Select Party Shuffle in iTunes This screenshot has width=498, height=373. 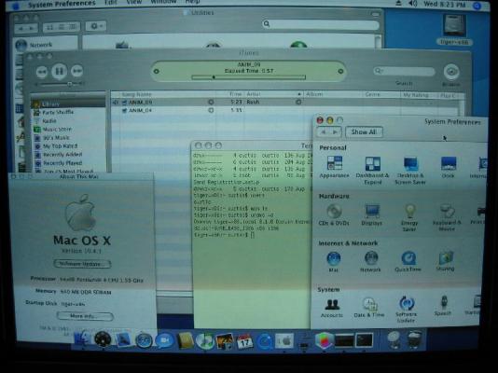tap(68, 112)
